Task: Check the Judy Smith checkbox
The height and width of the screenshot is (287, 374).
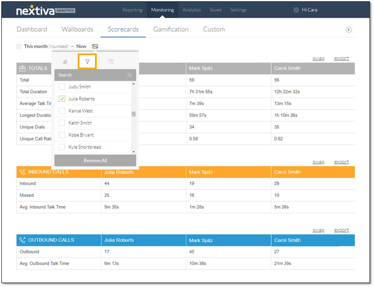Action: click(x=62, y=87)
